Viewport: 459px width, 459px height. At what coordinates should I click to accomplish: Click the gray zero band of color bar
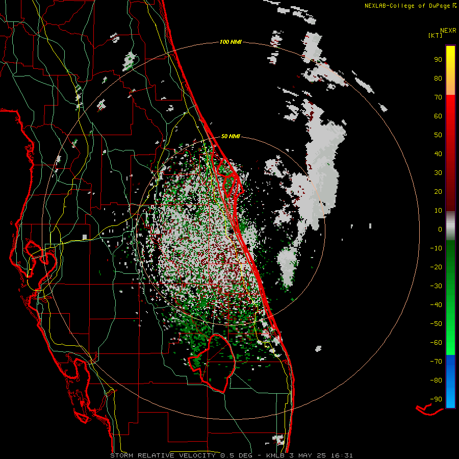point(450,226)
